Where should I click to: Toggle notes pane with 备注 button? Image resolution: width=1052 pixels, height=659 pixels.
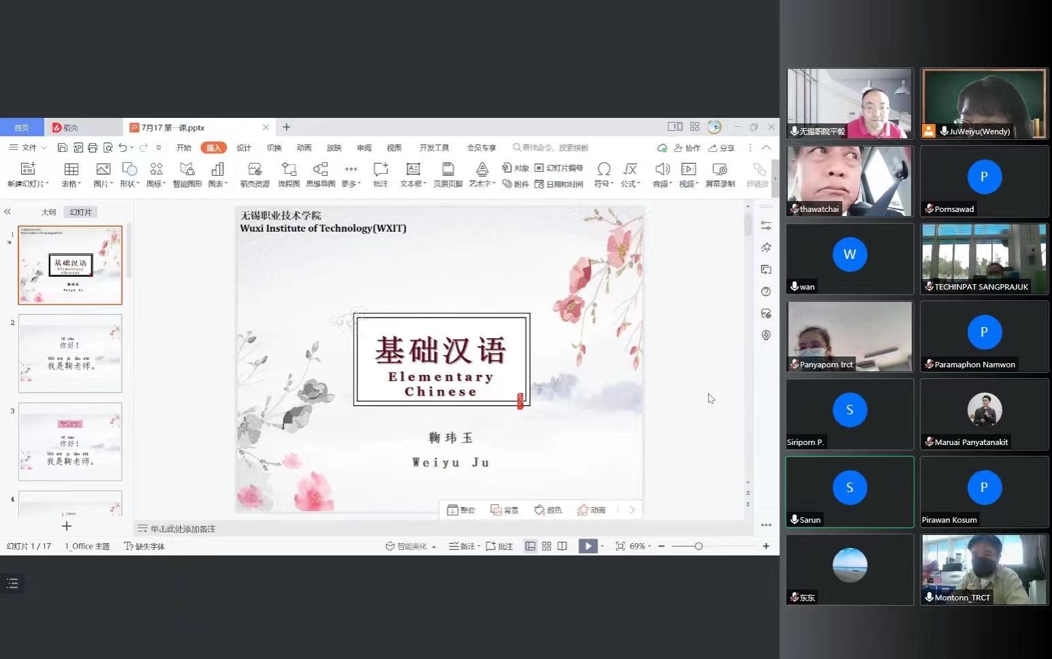pos(463,546)
